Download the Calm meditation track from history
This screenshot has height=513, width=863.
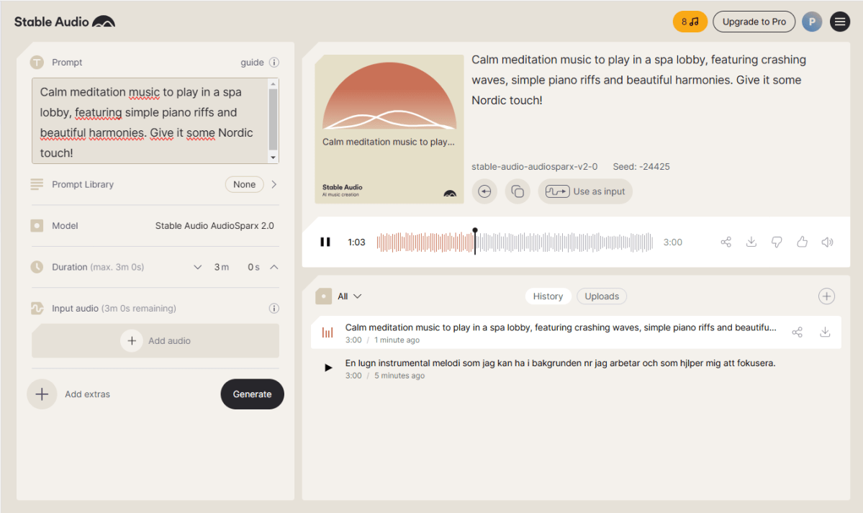(x=825, y=332)
